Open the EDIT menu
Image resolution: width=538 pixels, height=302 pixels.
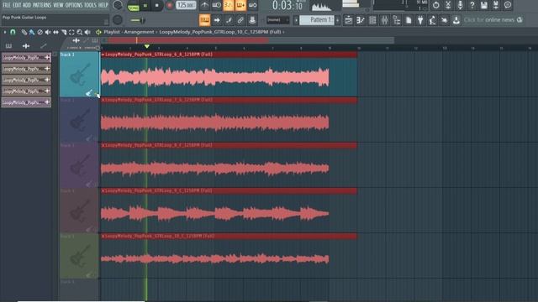(17, 5)
